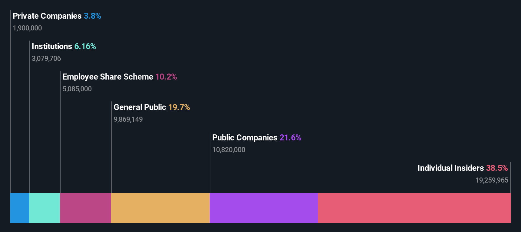Image resolution: width=521 pixels, height=232 pixels.
Task: Click the 3,079,706 share count
Action: click(x=46, y=59)
